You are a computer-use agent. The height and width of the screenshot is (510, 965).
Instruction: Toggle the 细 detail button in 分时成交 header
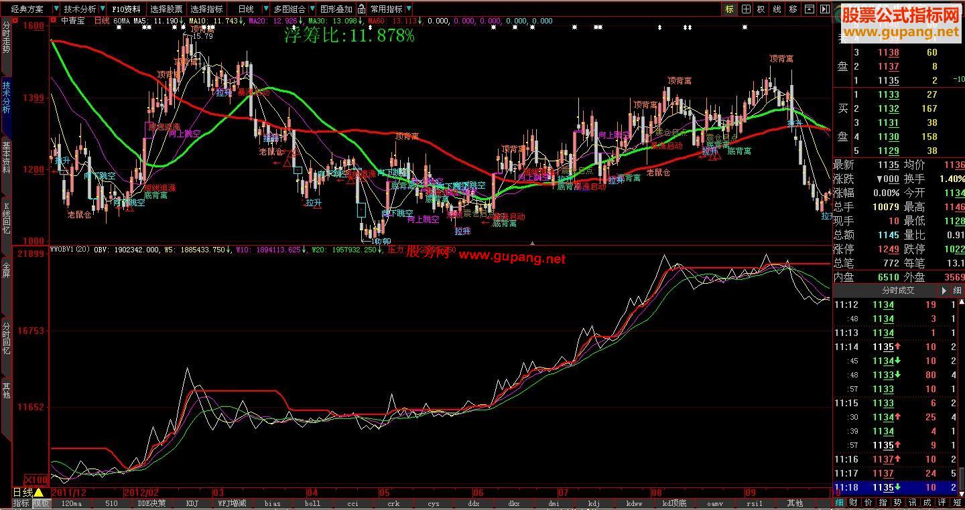click(x=957, y=290)
